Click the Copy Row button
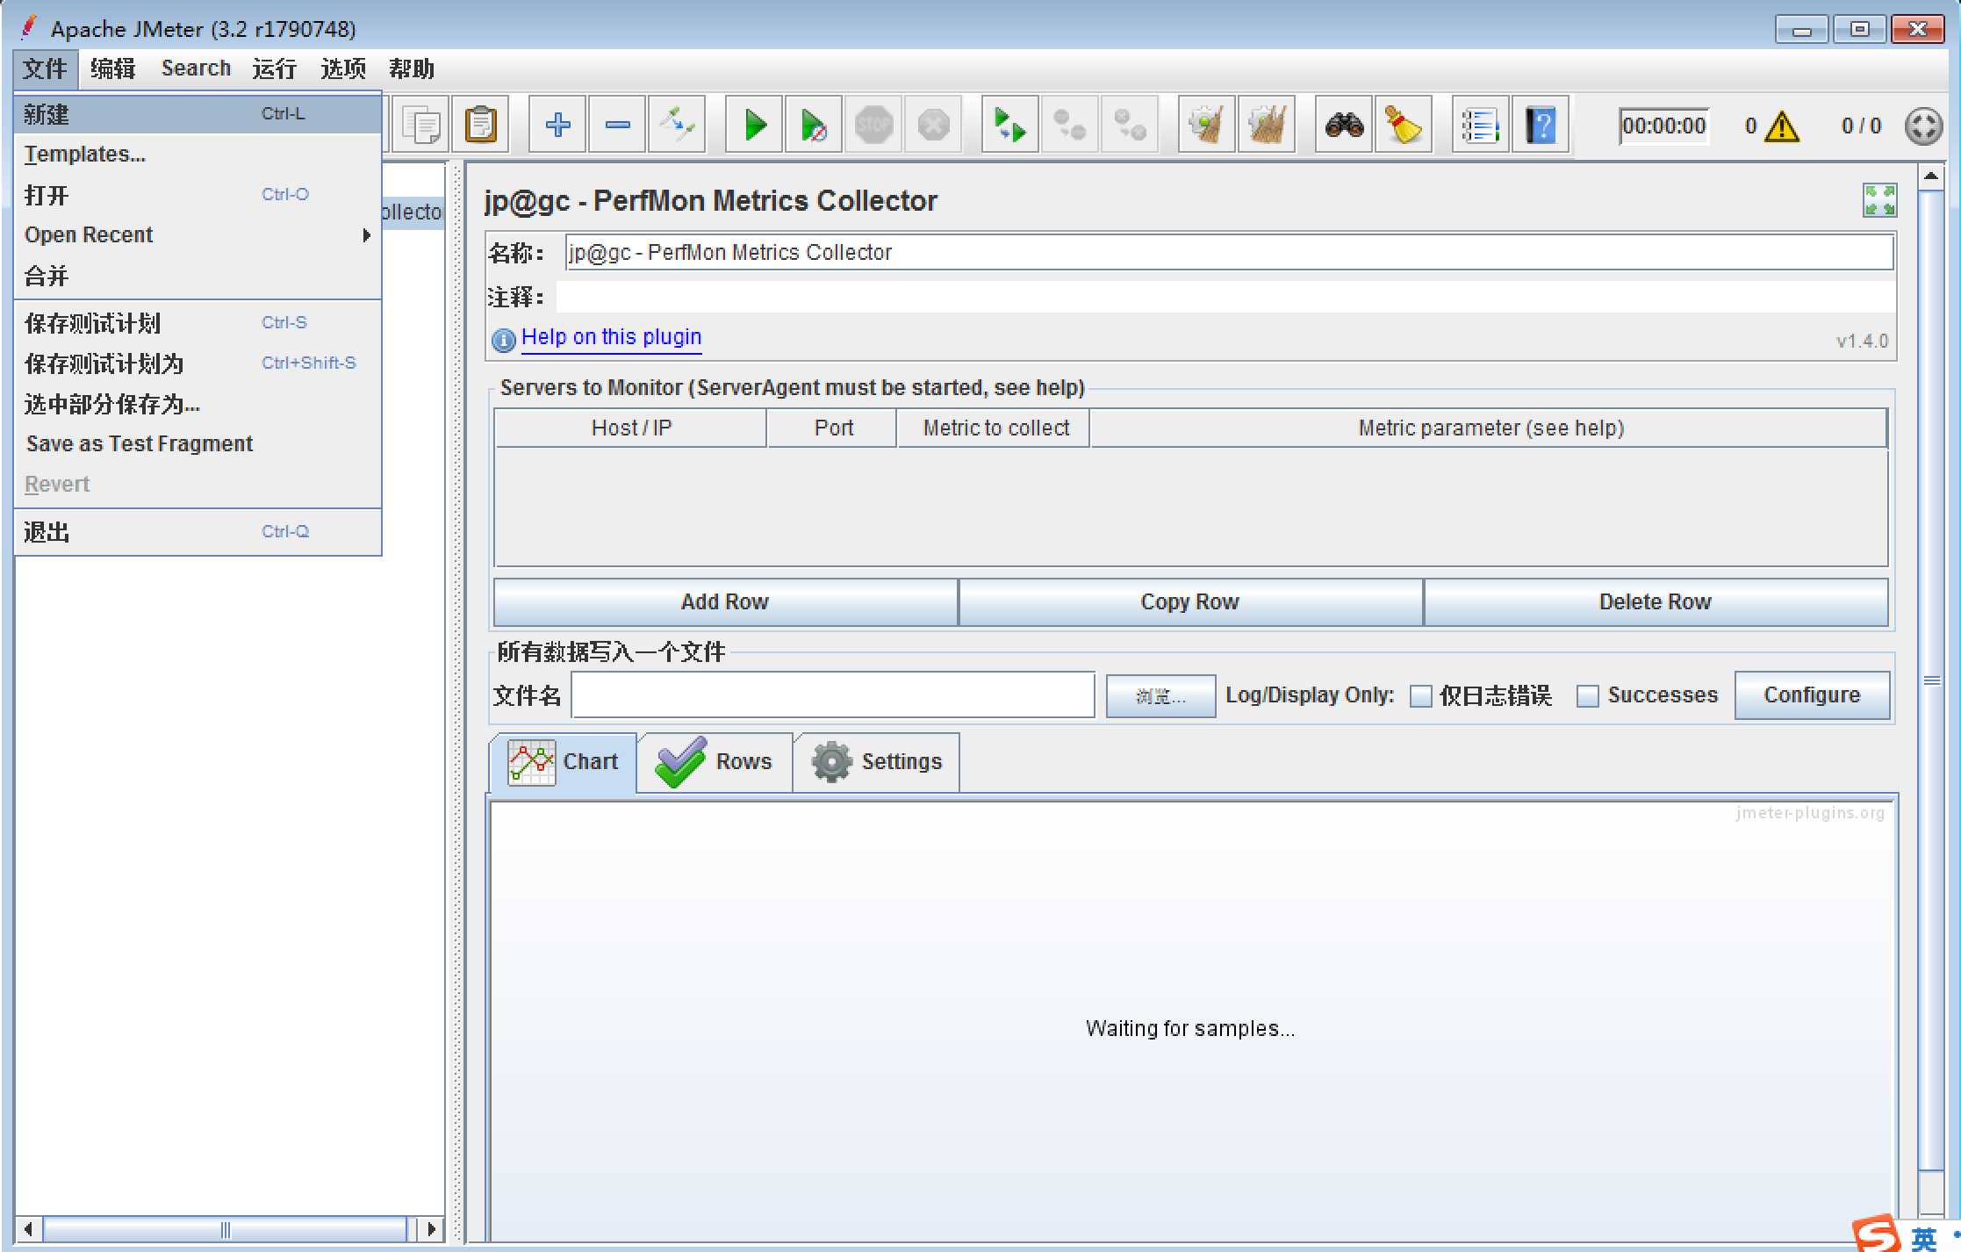1961x1252 pixels. tap(1190, 602)
